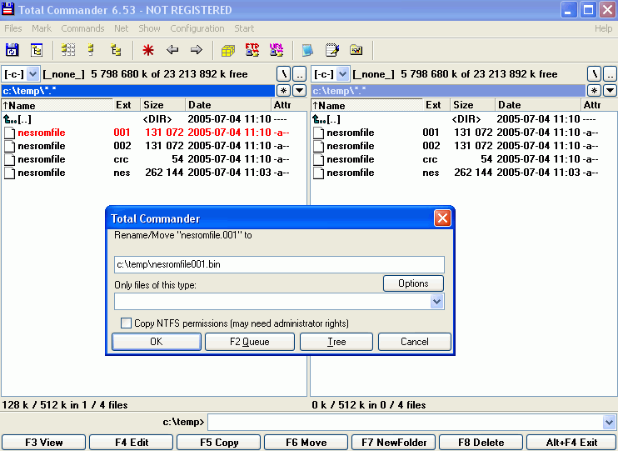Click the Tree button in dialog
The width and height of the screenshot is (618, 451).
(336, 342)
